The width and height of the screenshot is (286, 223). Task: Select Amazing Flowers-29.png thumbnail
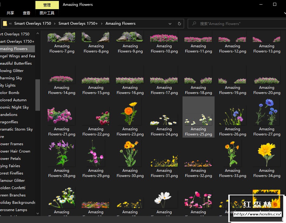point(96,153)
